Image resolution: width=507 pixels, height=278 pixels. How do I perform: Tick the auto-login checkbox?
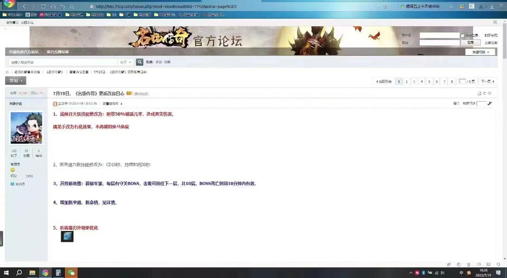coord(462,35)
